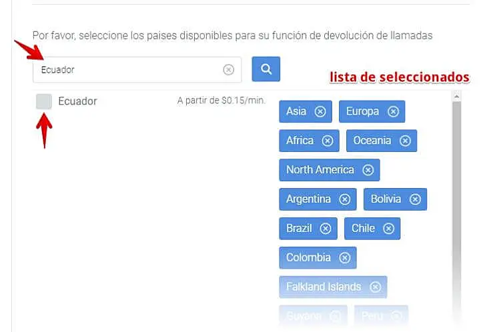Remove Europa from the selected list
The height and width of the screenshot is (332, 483).
click(x=393, y=111)
